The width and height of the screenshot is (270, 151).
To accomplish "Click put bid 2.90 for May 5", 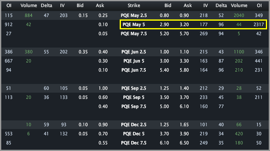I will (164, 24).
